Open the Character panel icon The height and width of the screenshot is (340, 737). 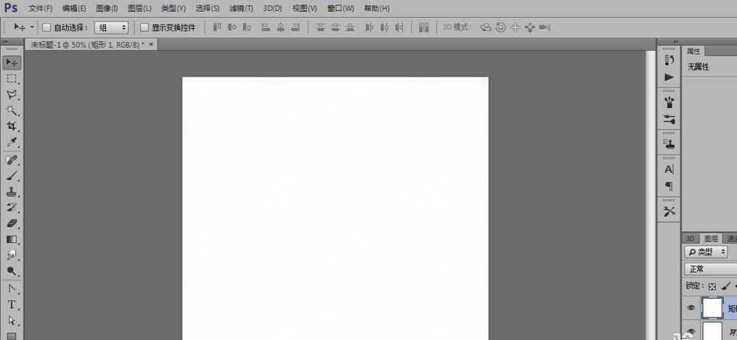point(669,169)
